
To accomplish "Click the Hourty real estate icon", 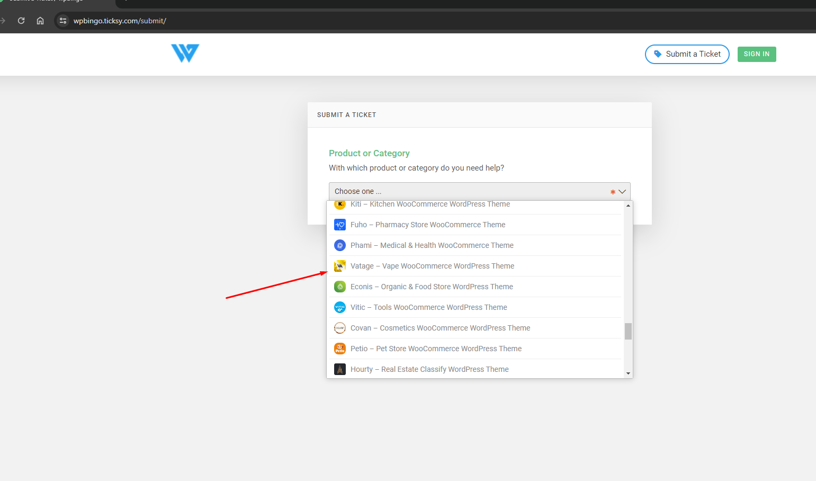I will pyautogui.click(x=340, y=369).
